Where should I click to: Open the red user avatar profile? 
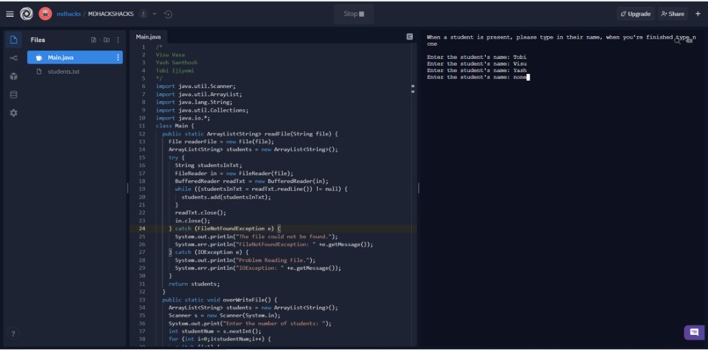coord(45,14)
